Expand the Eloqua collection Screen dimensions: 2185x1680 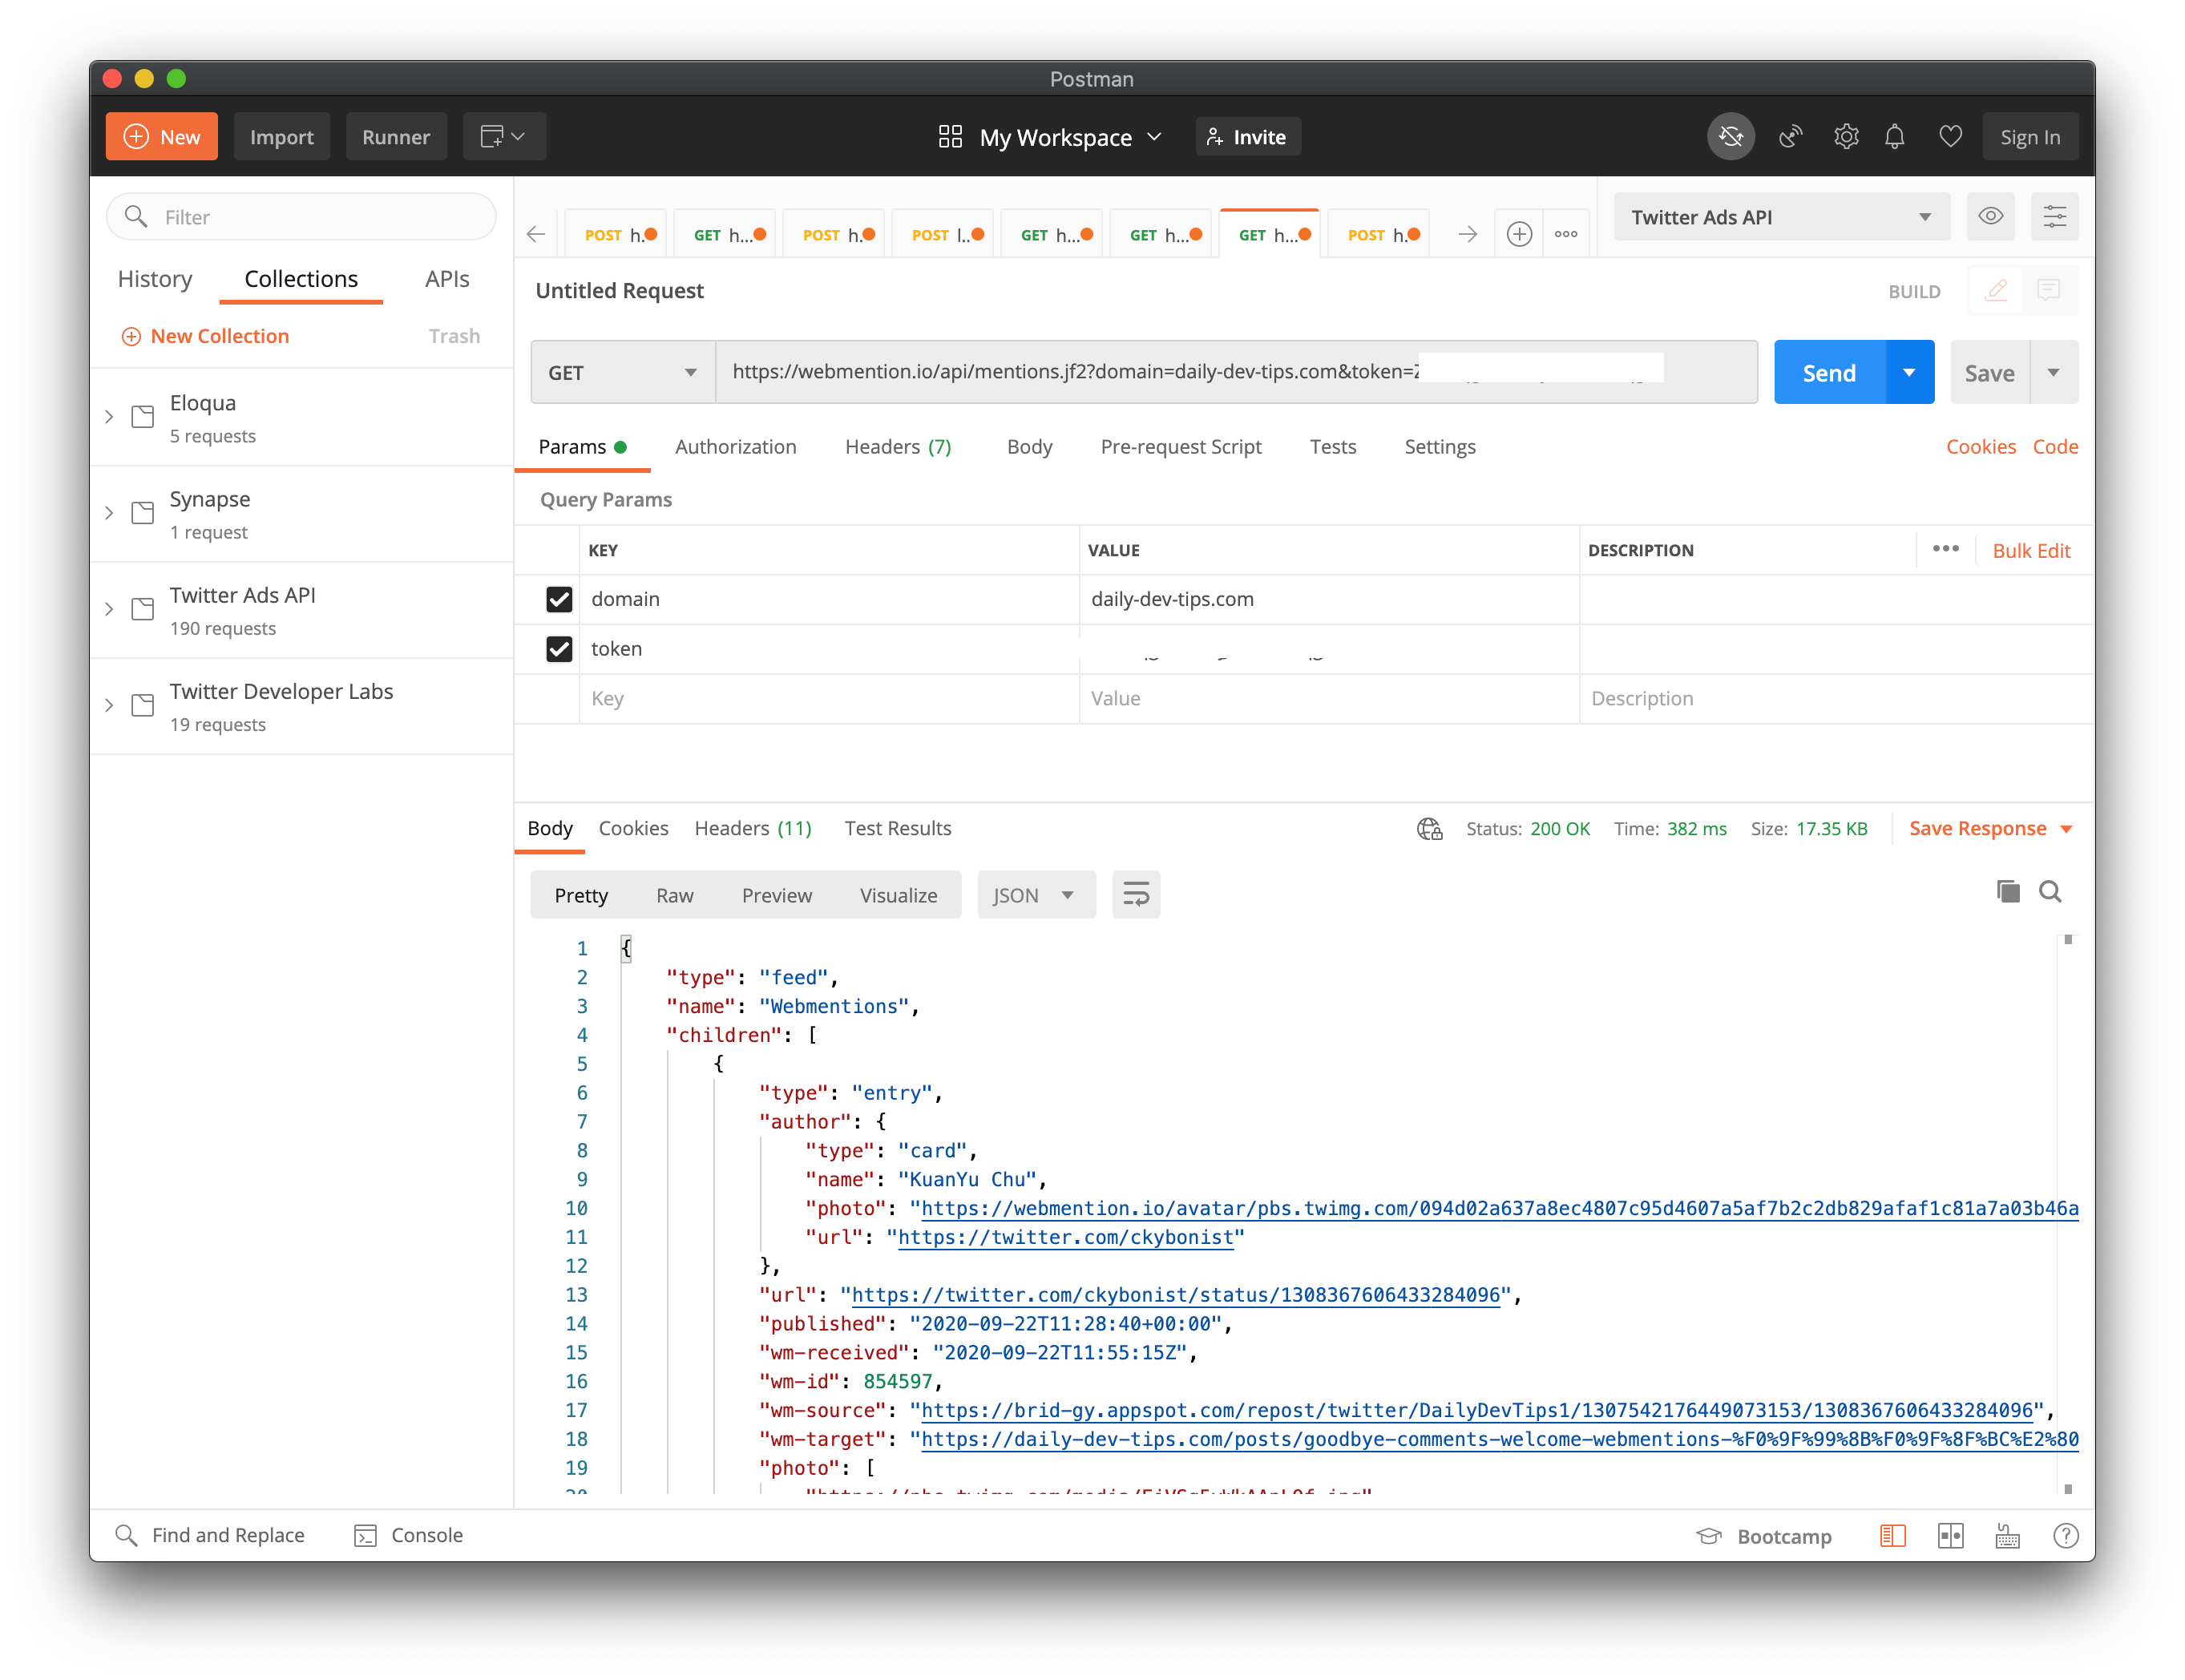pyautogui.click(x=109, y=417)
